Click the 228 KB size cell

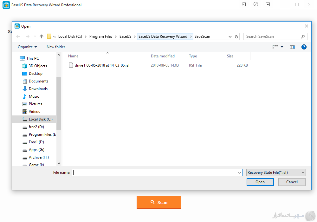coord(242,65)
